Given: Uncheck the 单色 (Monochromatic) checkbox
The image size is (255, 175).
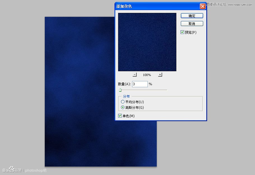Looking at the screenshot, I should [x=120, y=116].
